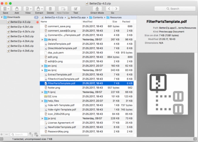Click the Delete trash icon
Viewport: 198px width, 142px height.
[50, 9]
